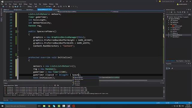Image resolution: width=192 pixels, height=108 pixels.
Task: Open the Build menu
Action: tap(20, 4)
